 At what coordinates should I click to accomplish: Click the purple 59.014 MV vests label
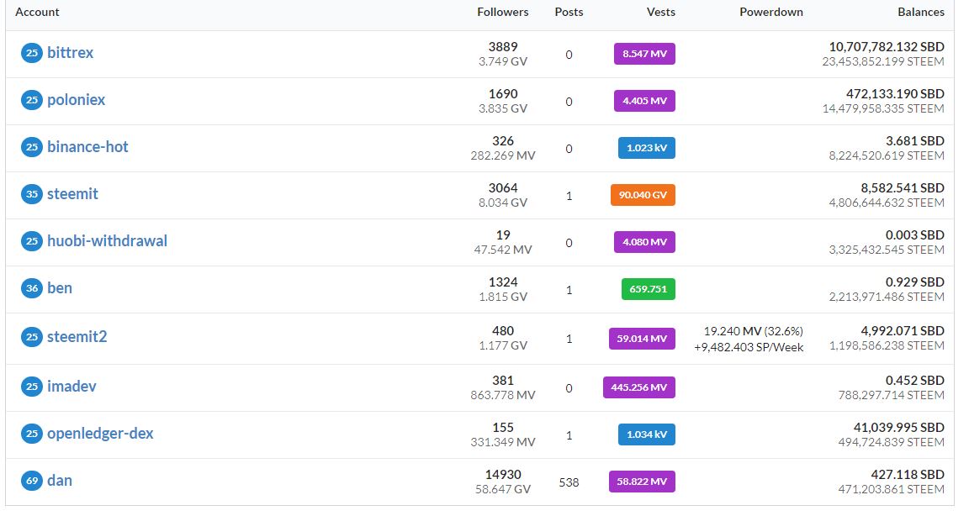(642, 338)
